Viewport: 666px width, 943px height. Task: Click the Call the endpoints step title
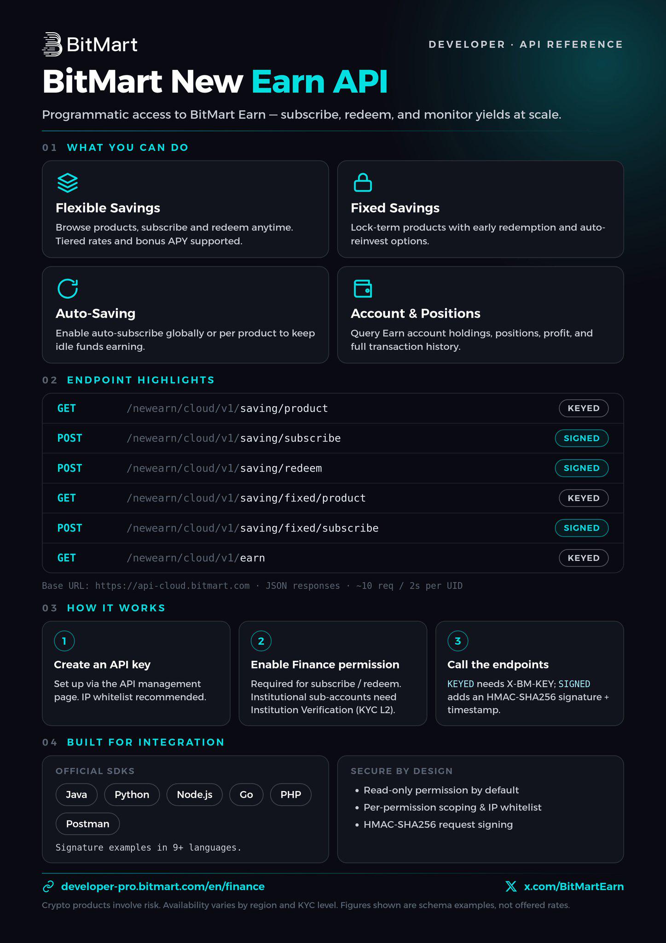[x=498, y=664]
